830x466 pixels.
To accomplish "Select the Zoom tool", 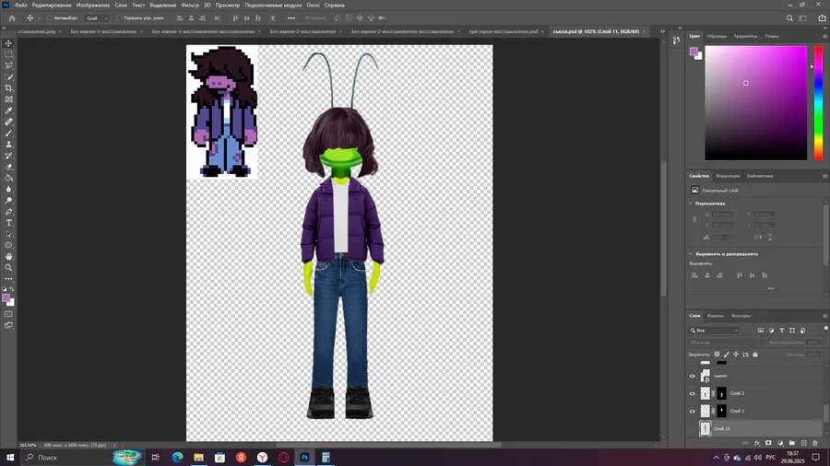I will (x=8, y=267).
